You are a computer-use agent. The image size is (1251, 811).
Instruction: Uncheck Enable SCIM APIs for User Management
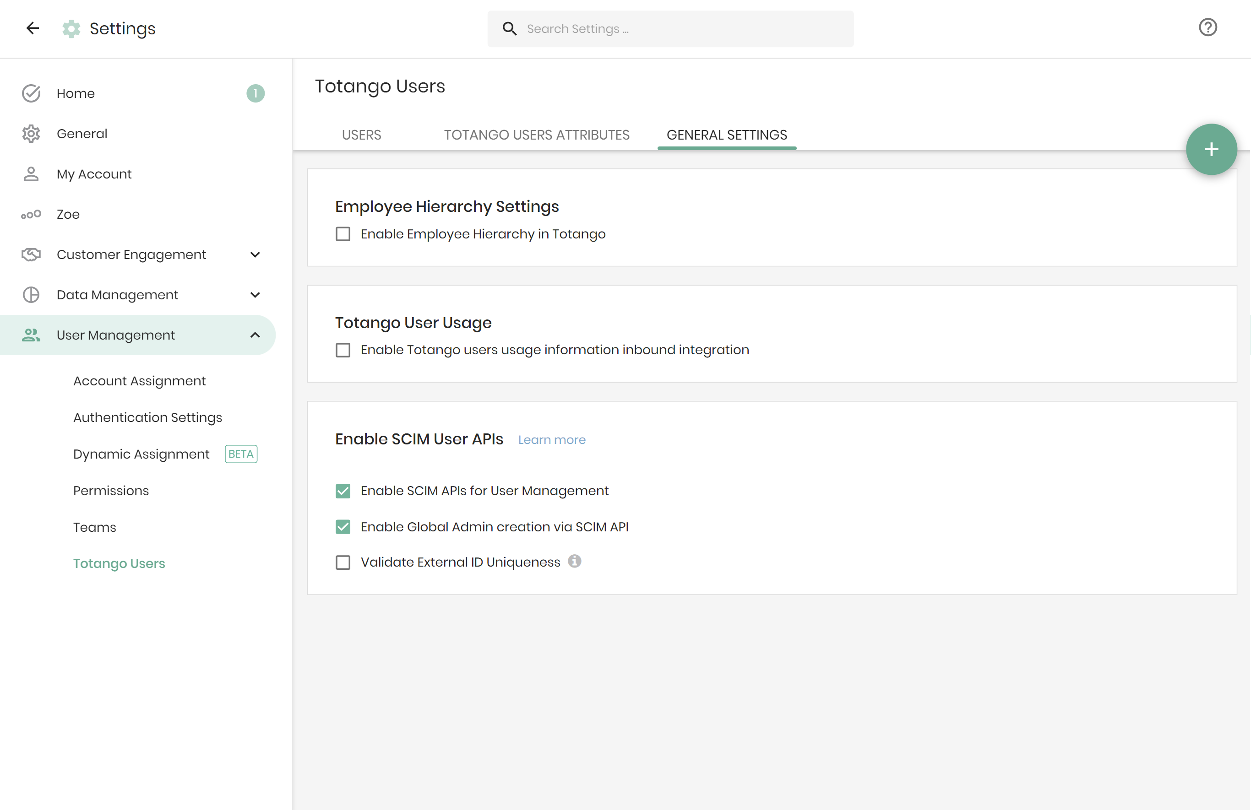coord(343,491)
